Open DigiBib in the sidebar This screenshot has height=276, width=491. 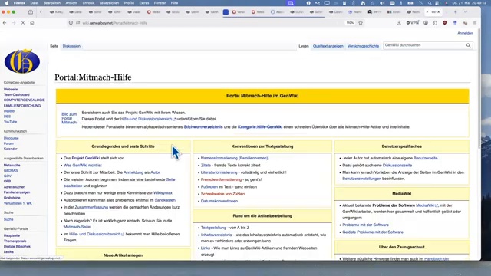point(9,111)
